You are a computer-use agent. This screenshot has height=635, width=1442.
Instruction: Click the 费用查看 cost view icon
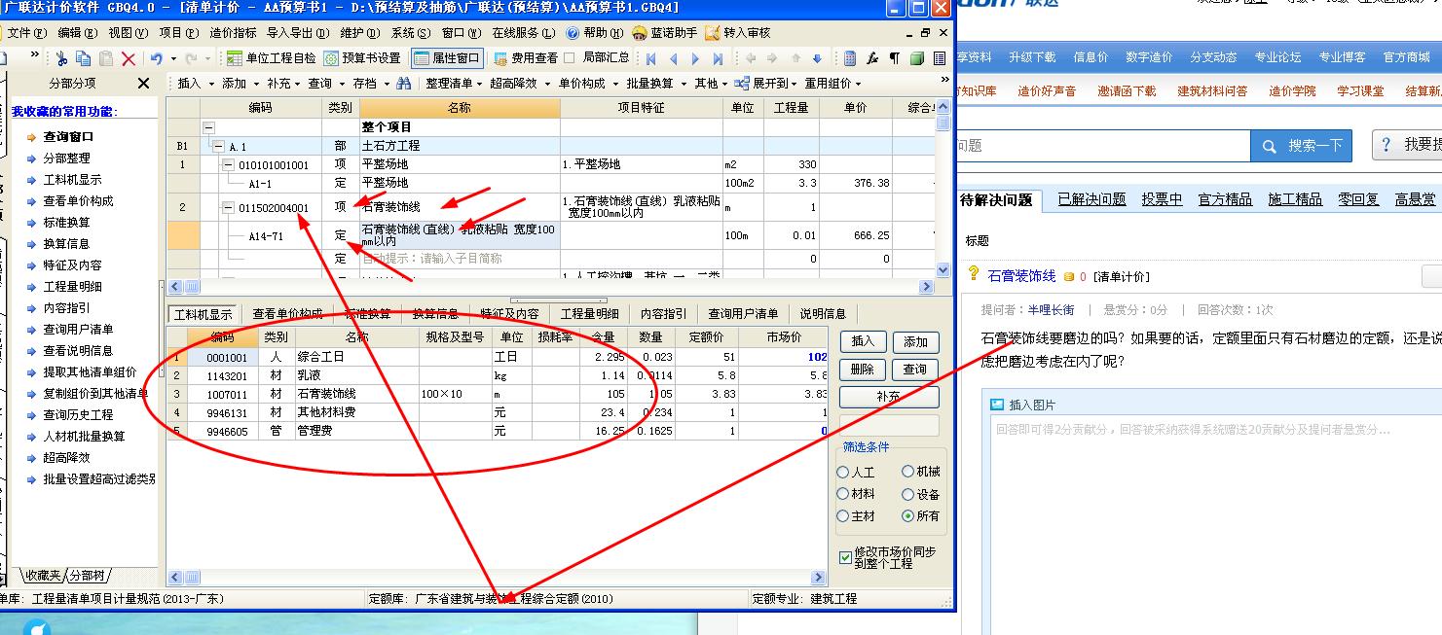coord(501,58)
